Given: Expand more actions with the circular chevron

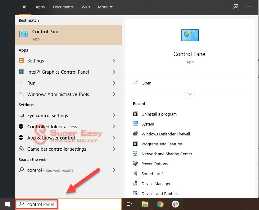Looking at the screenshot, I should pyautogui.click(x=190, y=94).
